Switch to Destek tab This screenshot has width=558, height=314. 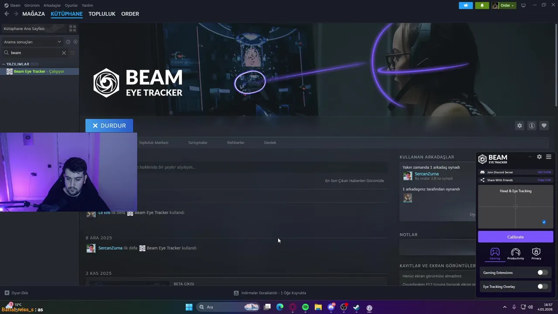[x=270, y=143]
